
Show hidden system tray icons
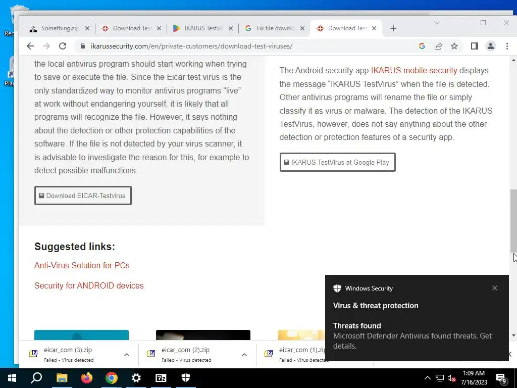[427, 378]
